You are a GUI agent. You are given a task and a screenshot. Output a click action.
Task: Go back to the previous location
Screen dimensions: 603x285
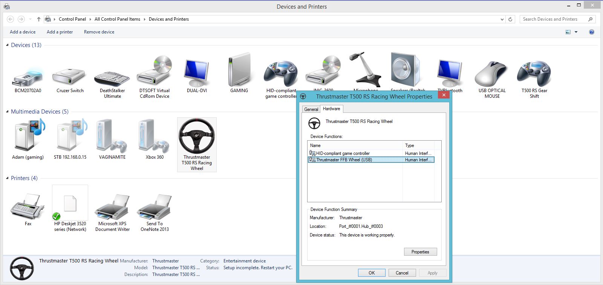coord(11,19)
